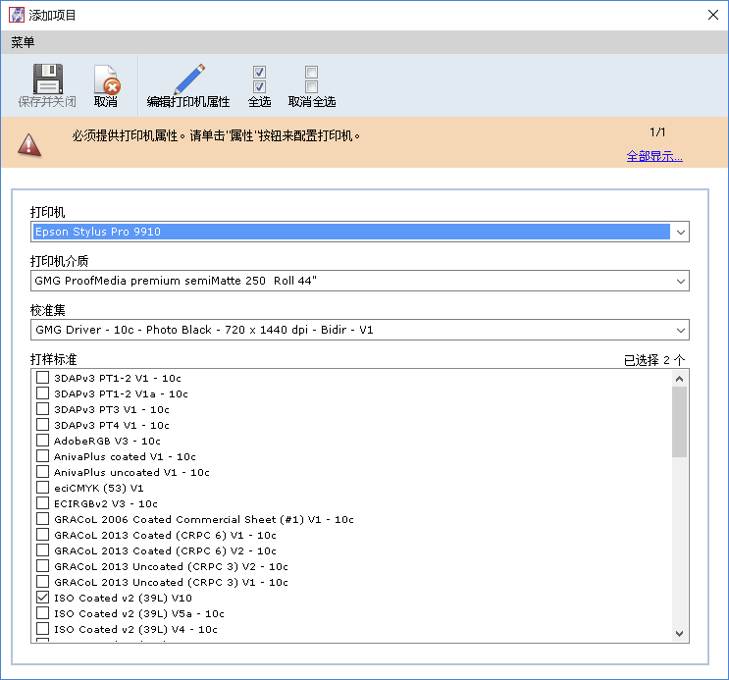
Task: Click the 取消 cancel document icon
Action: coord(105,79)
